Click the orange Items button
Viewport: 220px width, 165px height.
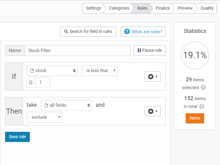[195, 118]
